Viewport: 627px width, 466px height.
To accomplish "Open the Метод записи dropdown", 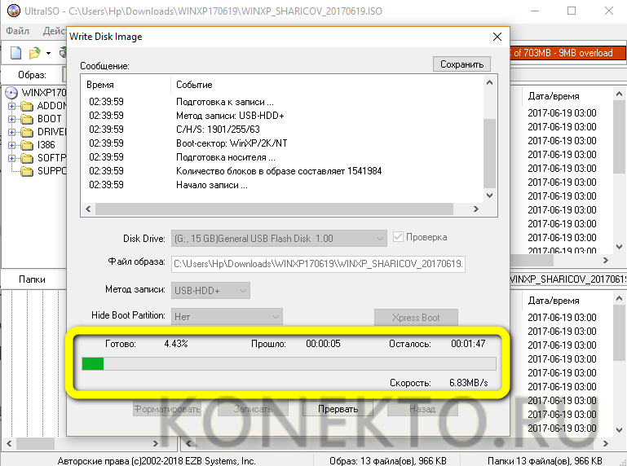I will tap(210, 291).
